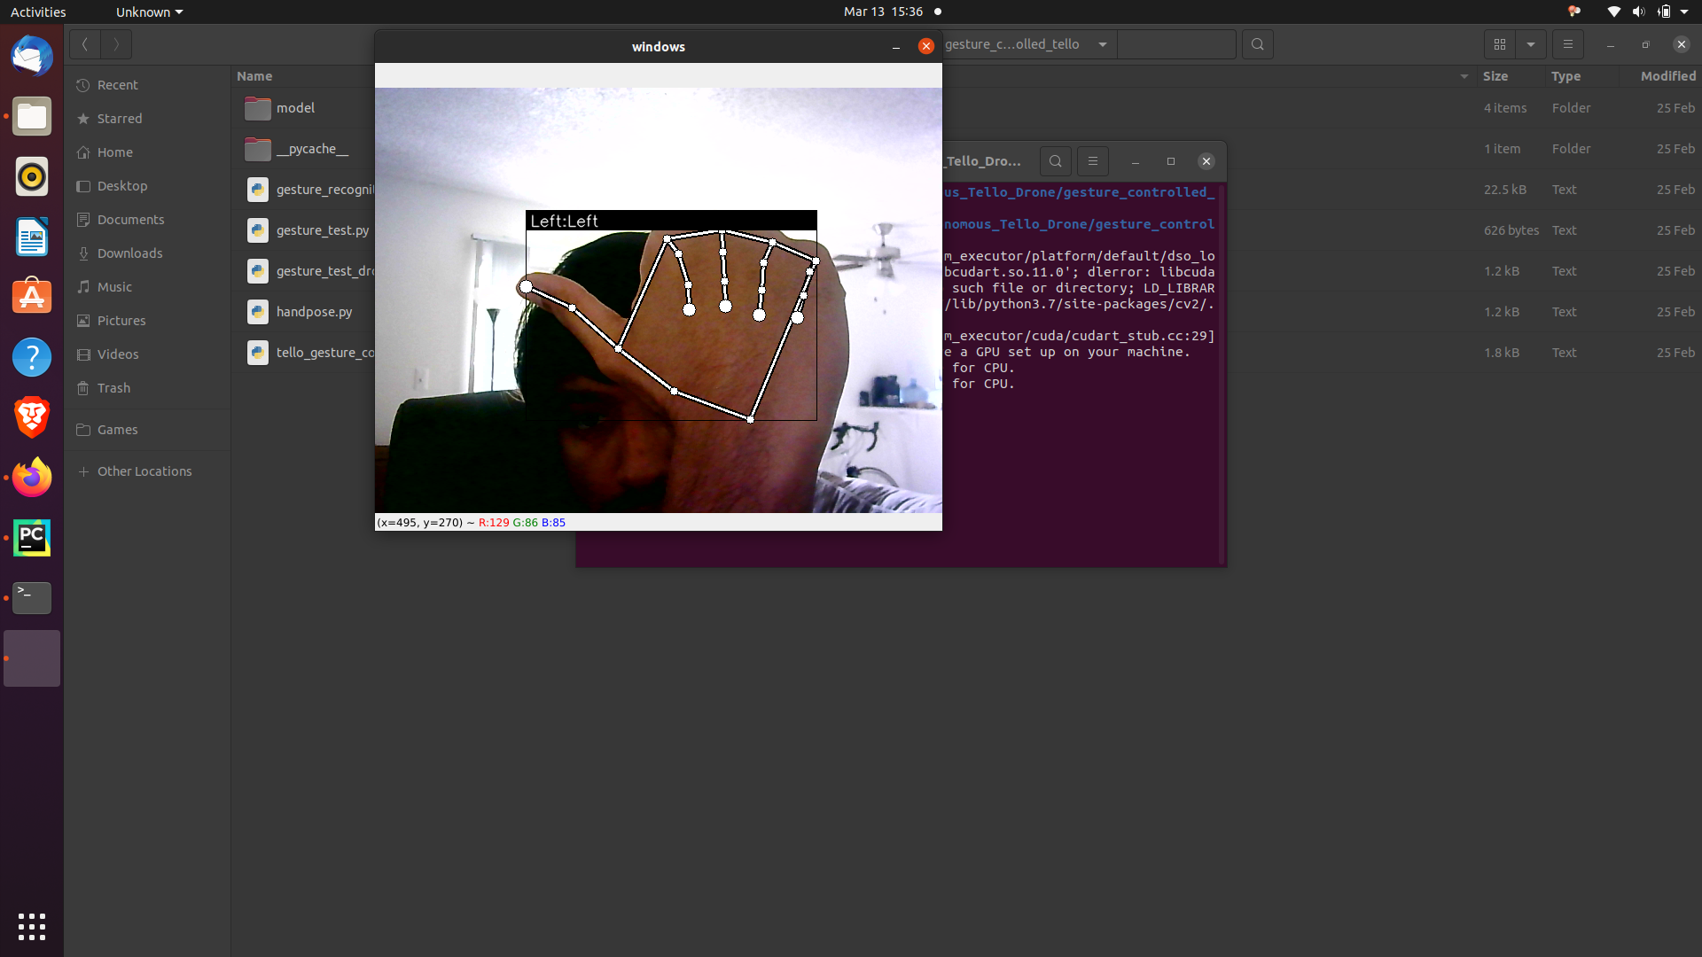Select the model folder
Viewport: 1702px width, 957px height.
(295, 108)
